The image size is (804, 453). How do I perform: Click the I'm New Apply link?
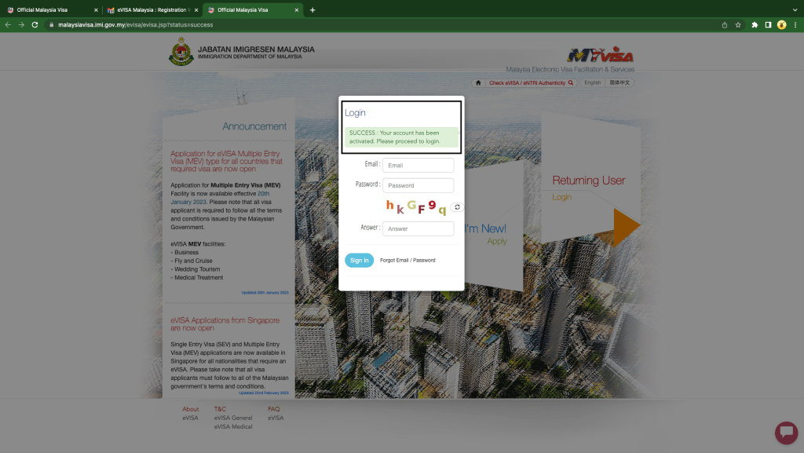point(496,241)
